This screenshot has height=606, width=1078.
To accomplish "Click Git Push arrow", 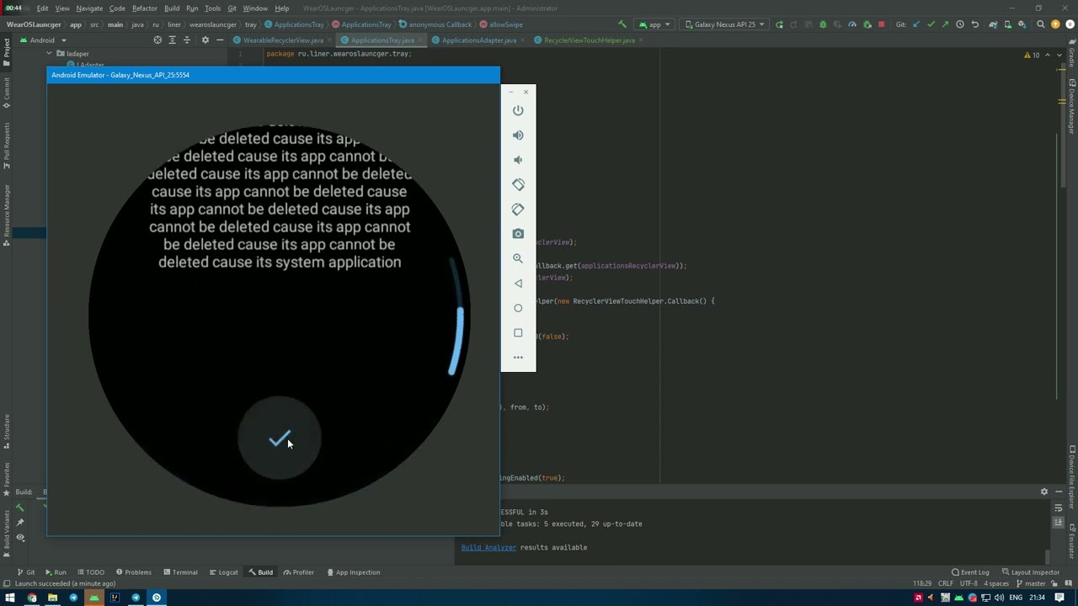I will pyautogui.click(x=945, y=24).
